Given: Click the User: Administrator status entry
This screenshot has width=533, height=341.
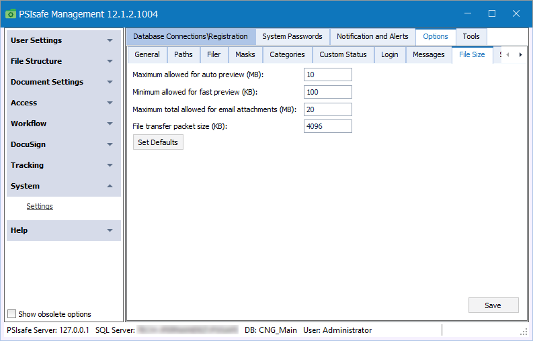Looking at the screenshot, I should pos(337,330).
